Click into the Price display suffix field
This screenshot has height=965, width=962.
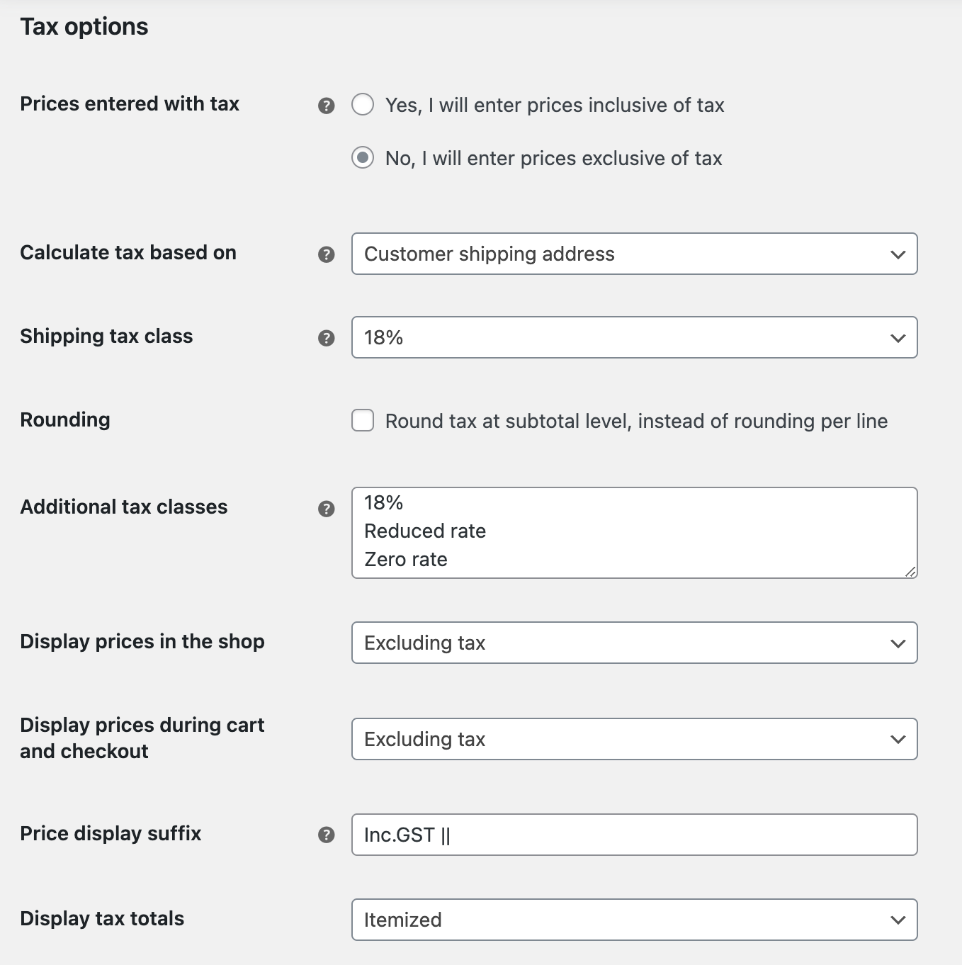634,835
